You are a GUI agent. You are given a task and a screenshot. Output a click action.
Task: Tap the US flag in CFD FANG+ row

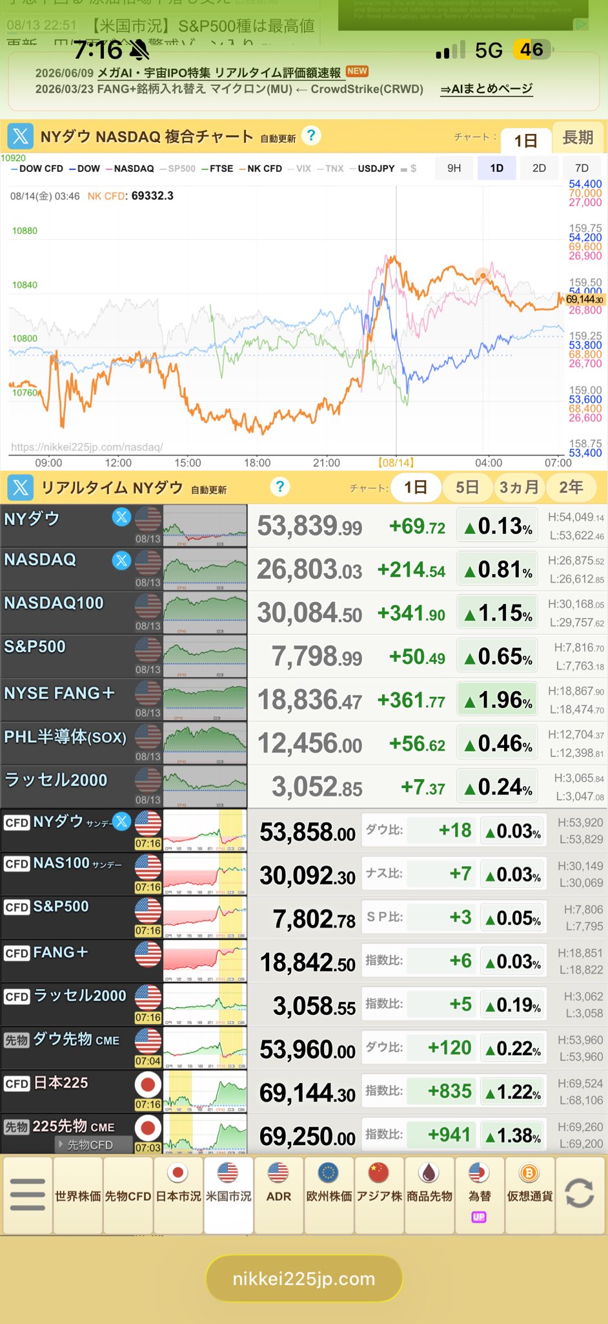[148, 954]
